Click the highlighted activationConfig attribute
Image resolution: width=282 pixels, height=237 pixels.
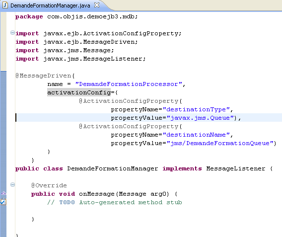79,92
